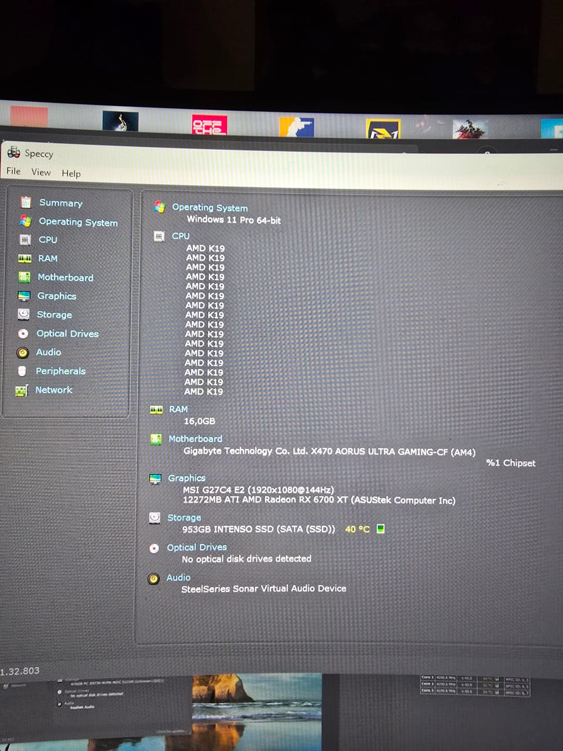Select Graphics in the sidebar

(x=57, y=296)
